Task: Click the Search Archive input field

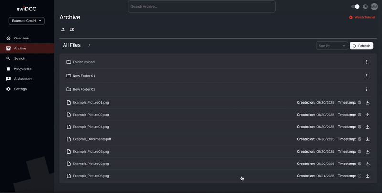Action: point(202,7)
